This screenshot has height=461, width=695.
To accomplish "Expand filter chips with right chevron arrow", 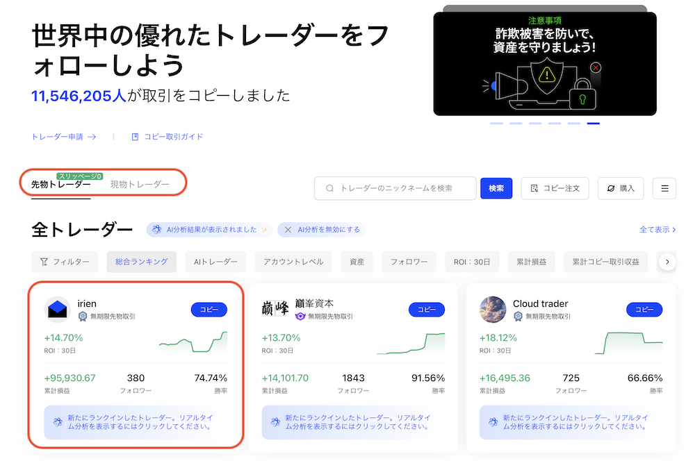I will pyautogui.click(x=667, y=262).
